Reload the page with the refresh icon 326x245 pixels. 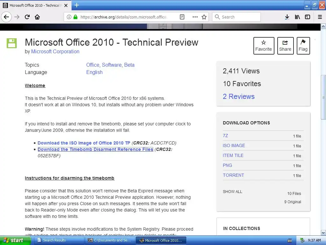27,17
